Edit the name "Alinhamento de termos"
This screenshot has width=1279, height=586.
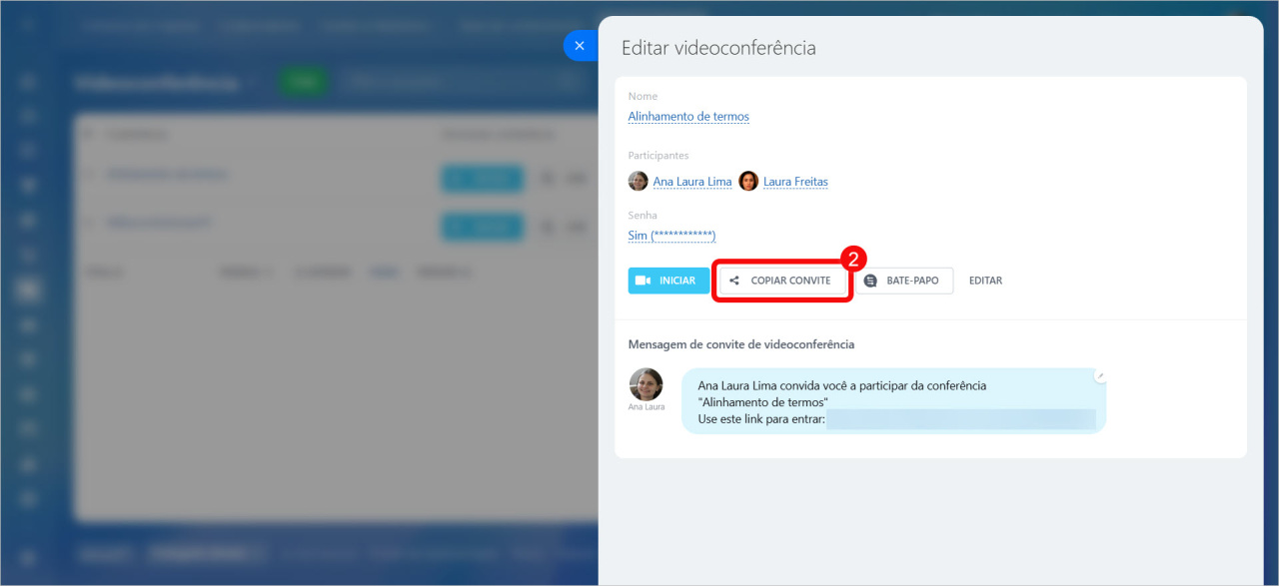point(688,117)
